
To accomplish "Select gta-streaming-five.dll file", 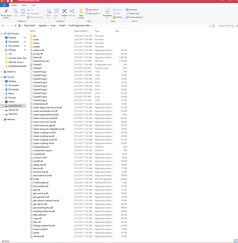I will (x=43, y=208).
